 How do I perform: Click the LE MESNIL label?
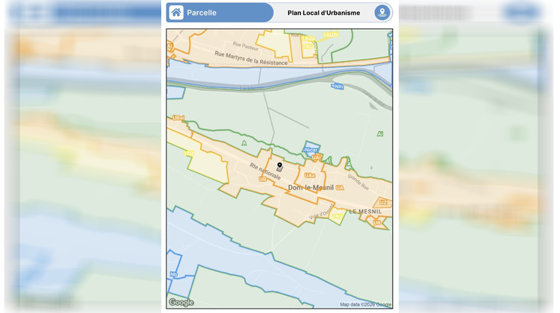pos(365,212)
